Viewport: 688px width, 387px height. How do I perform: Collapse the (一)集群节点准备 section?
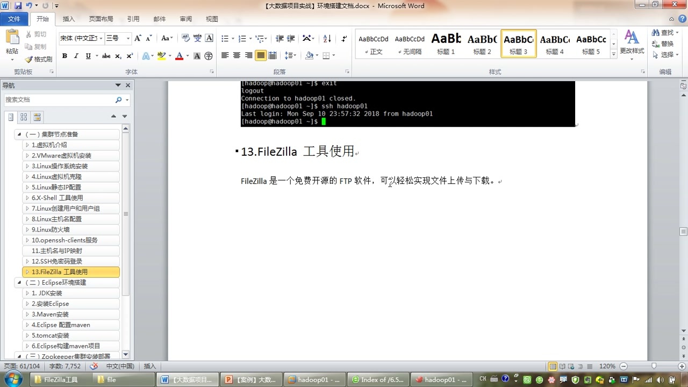[19, 134]
